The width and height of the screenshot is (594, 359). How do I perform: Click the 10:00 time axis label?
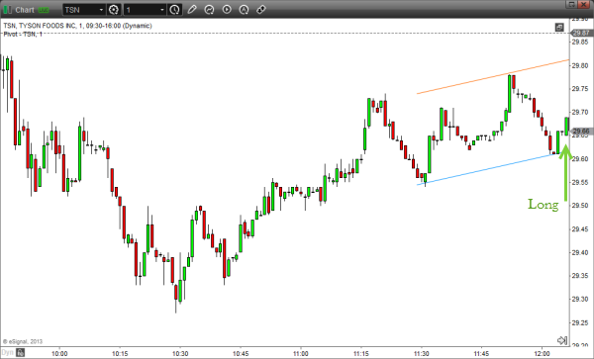[59, 354]
